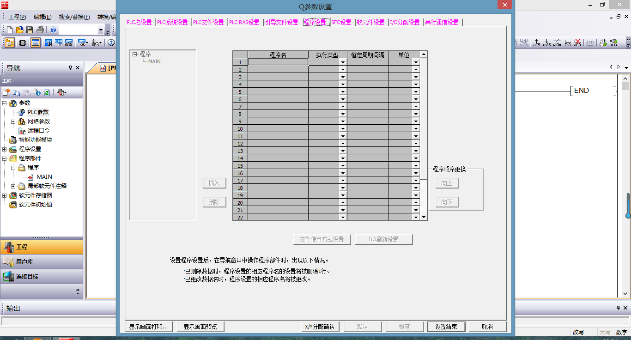This screenshot has width=631, height=340.
Task: Click the Print icon in toolbar
Action: point(40,30)
